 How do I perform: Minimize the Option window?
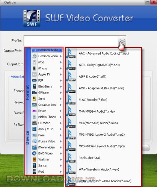[x=148, y=2]
